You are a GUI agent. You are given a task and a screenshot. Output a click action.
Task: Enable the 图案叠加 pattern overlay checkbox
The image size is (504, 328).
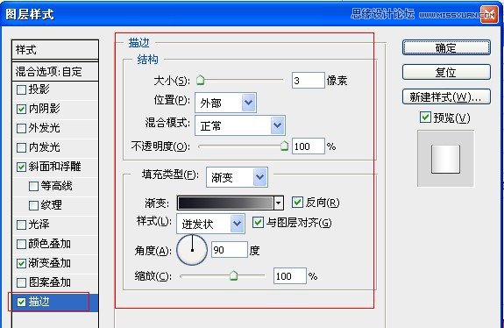(21, 282)
